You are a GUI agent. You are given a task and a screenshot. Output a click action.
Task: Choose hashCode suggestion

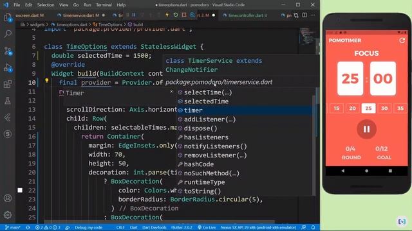(x=199, y=164)
